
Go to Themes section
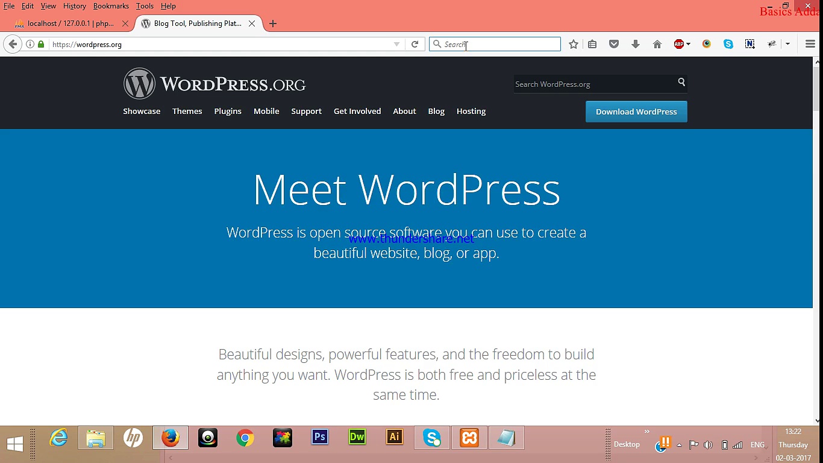point(187,111)
